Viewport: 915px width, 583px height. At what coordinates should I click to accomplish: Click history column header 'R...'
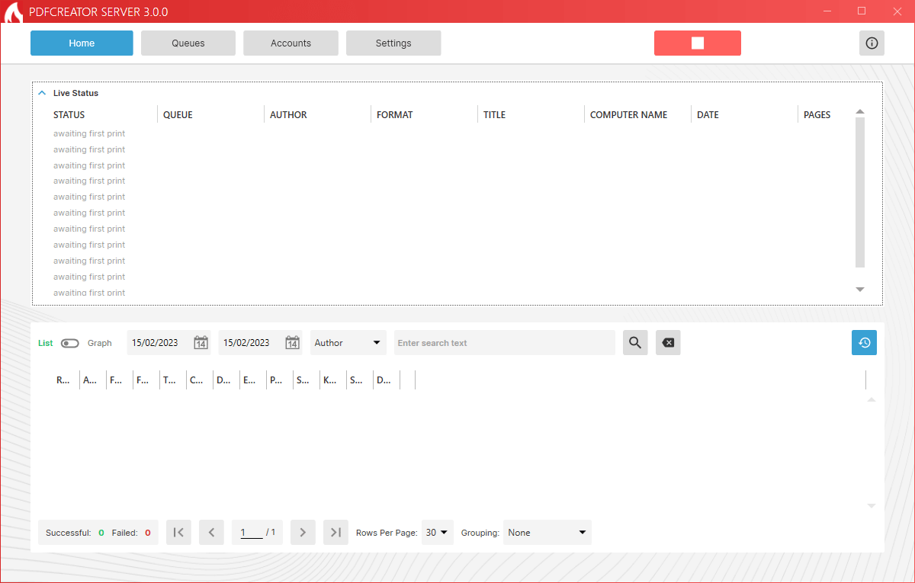click(63, 380)
